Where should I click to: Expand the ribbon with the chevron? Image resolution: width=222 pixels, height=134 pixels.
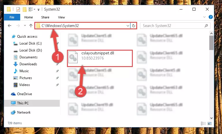coord(204,17)
